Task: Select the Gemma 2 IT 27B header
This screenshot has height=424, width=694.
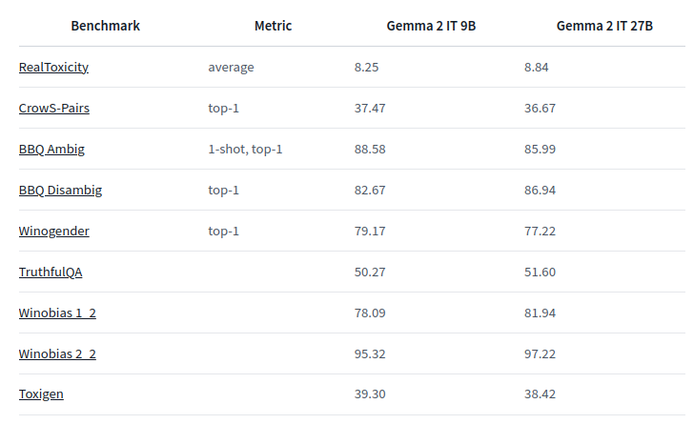Action: [x=604, y=26]
